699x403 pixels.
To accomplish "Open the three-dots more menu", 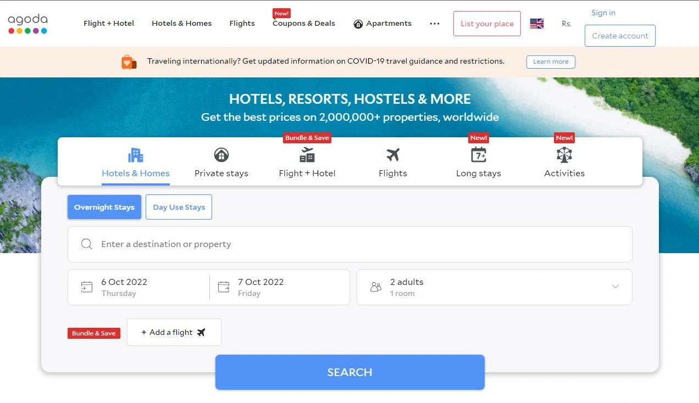I will (435, 24).
